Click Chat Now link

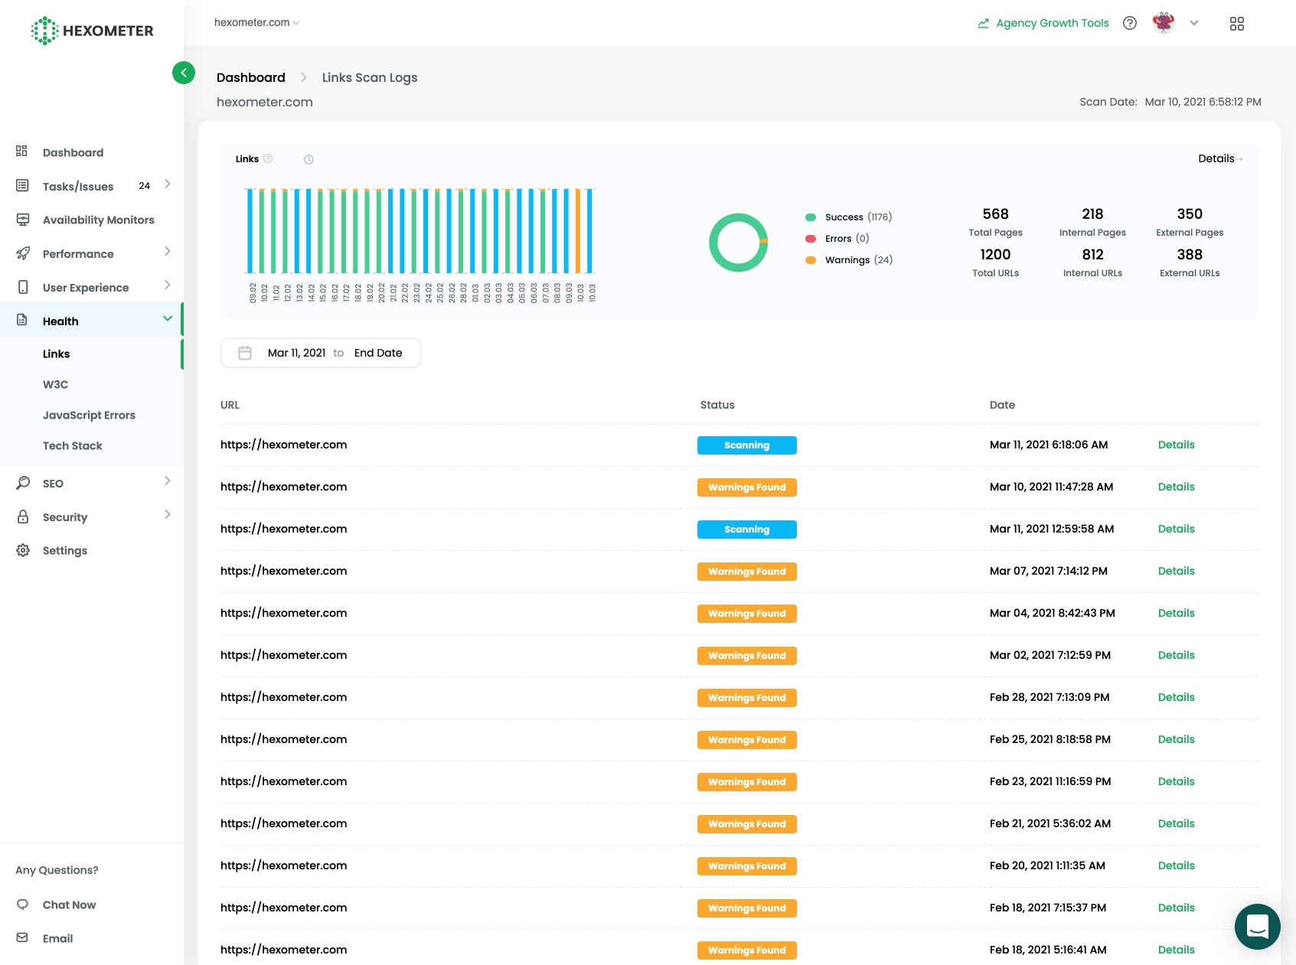(70, 905)
